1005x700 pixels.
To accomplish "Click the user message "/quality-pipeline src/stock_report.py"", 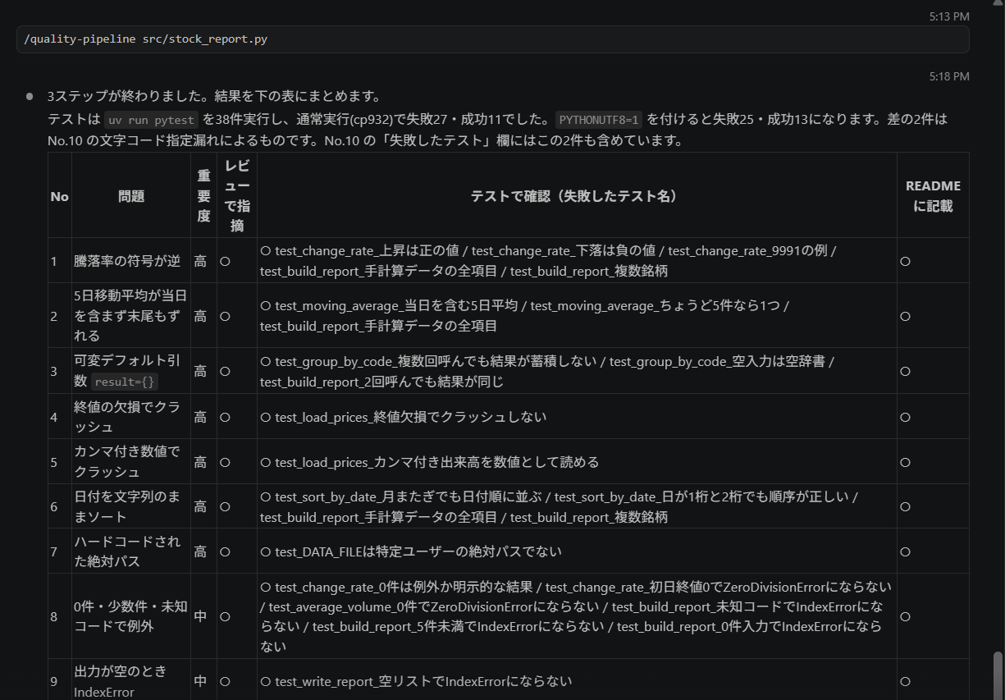I will click(x=492, y=39).
